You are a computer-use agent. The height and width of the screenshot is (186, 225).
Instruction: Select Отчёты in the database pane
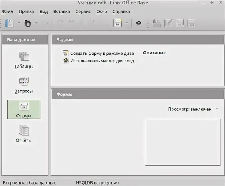[x=24, y=134]
